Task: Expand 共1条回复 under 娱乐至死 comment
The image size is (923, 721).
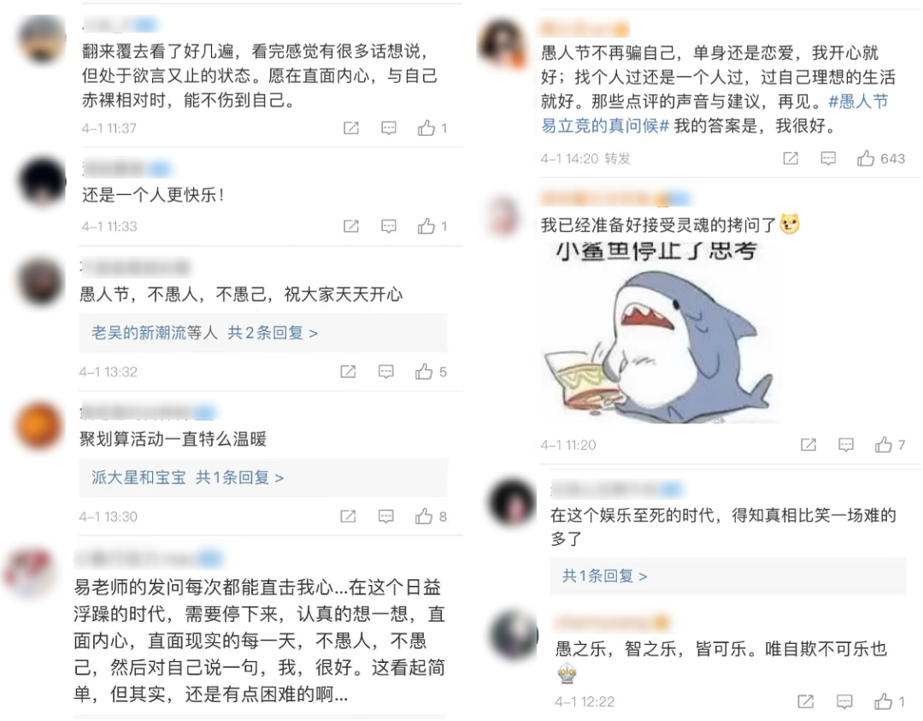Action: 604,576
